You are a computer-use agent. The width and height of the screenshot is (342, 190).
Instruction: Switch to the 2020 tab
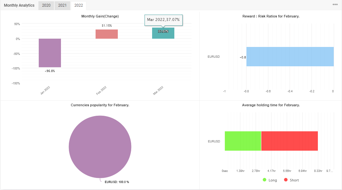coord(46,5)
